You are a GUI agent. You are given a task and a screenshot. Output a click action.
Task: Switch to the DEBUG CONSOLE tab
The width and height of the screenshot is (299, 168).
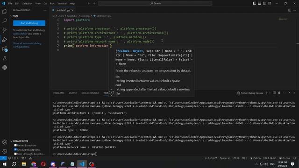click(x=90, y=93)
